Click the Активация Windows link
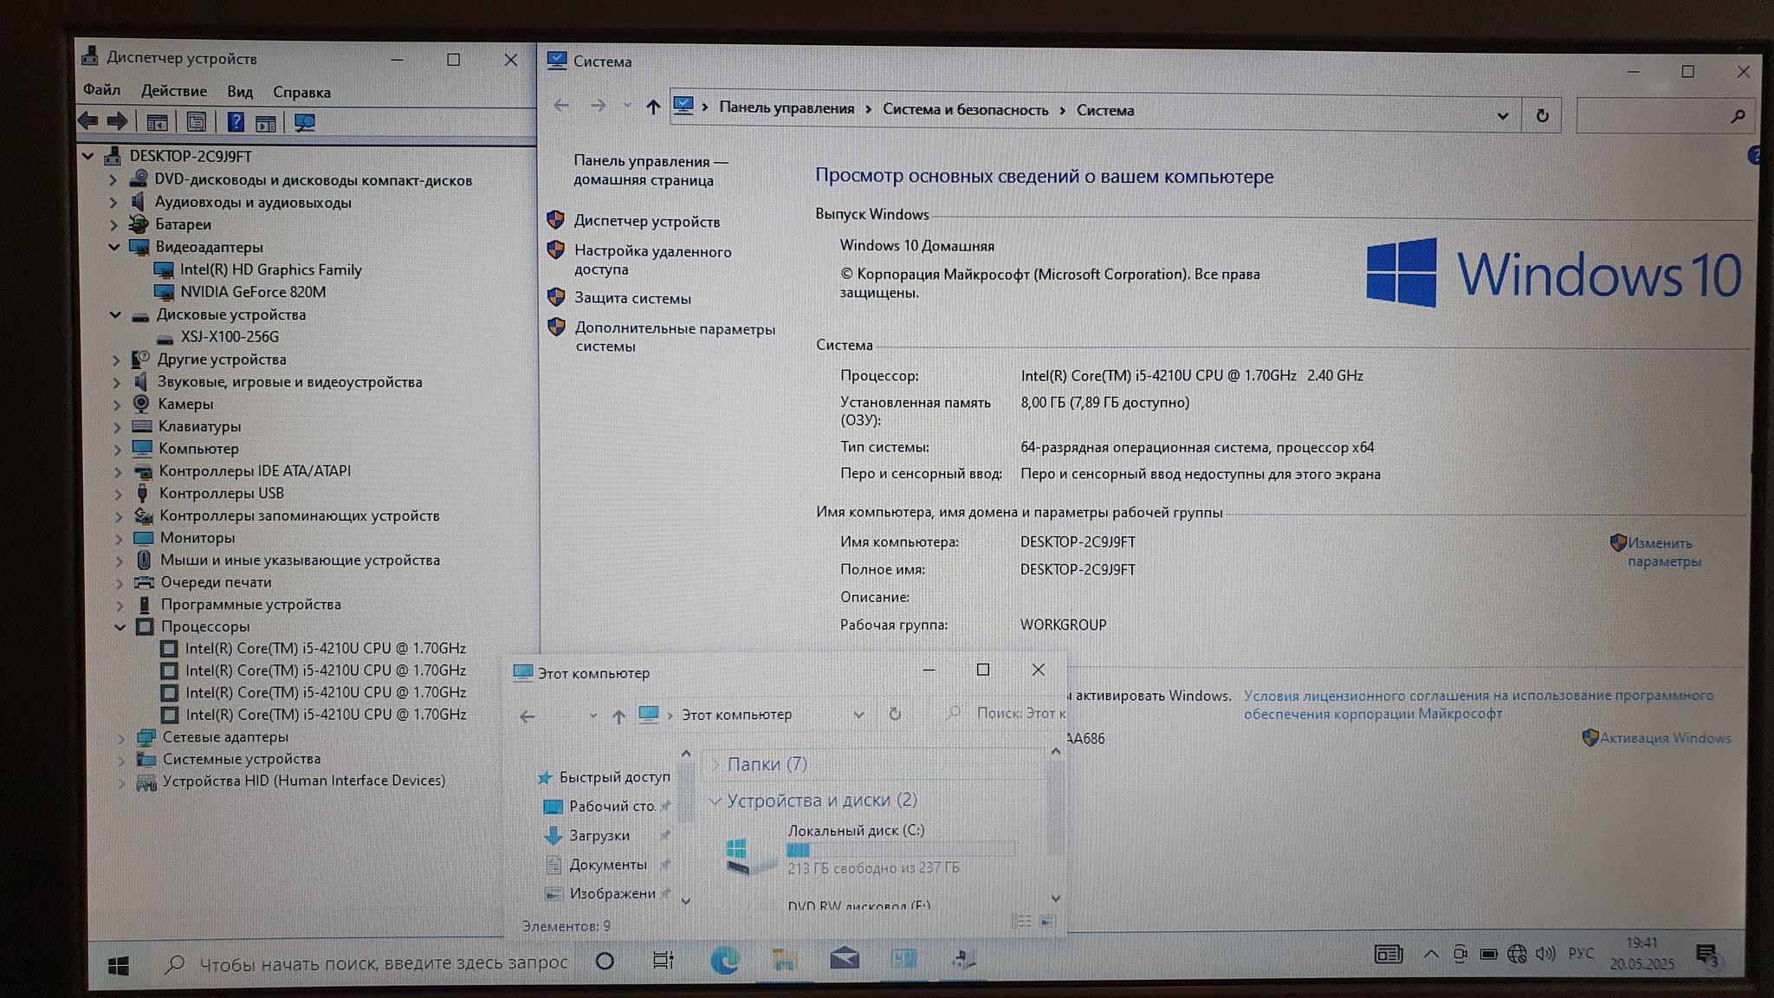This screenshot has height=998, width=1774. point(1664,738)
